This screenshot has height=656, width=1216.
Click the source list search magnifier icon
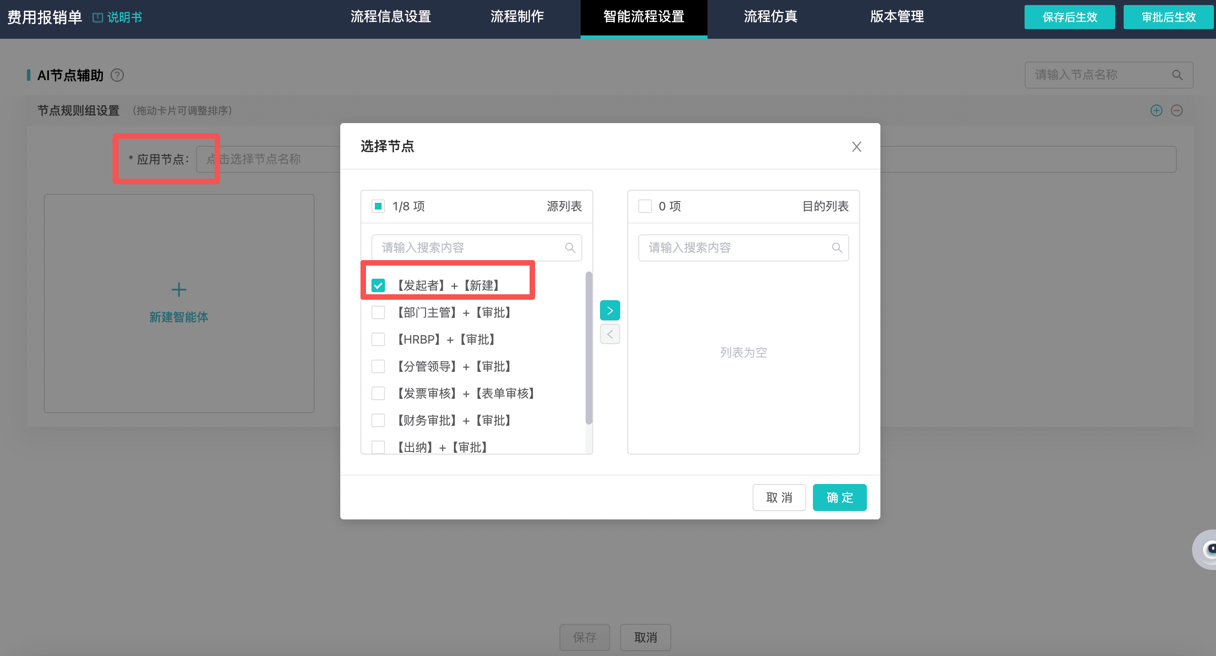pyautogui.click(x=570, y=248)
